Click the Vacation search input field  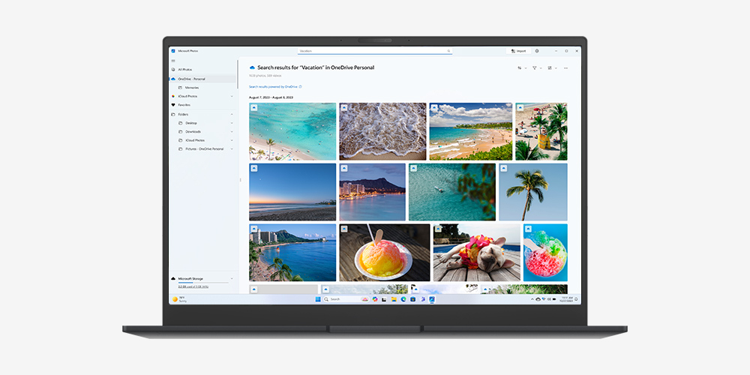374,51
